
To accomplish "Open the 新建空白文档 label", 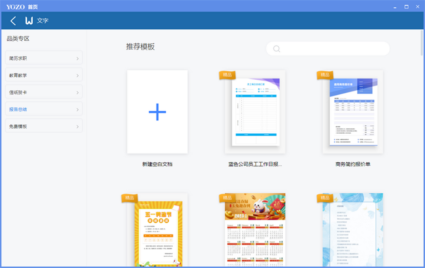I will click(157, 164).
